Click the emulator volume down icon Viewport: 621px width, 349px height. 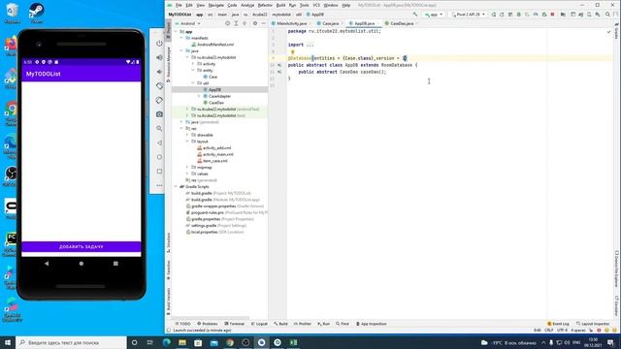pos(159,72)
